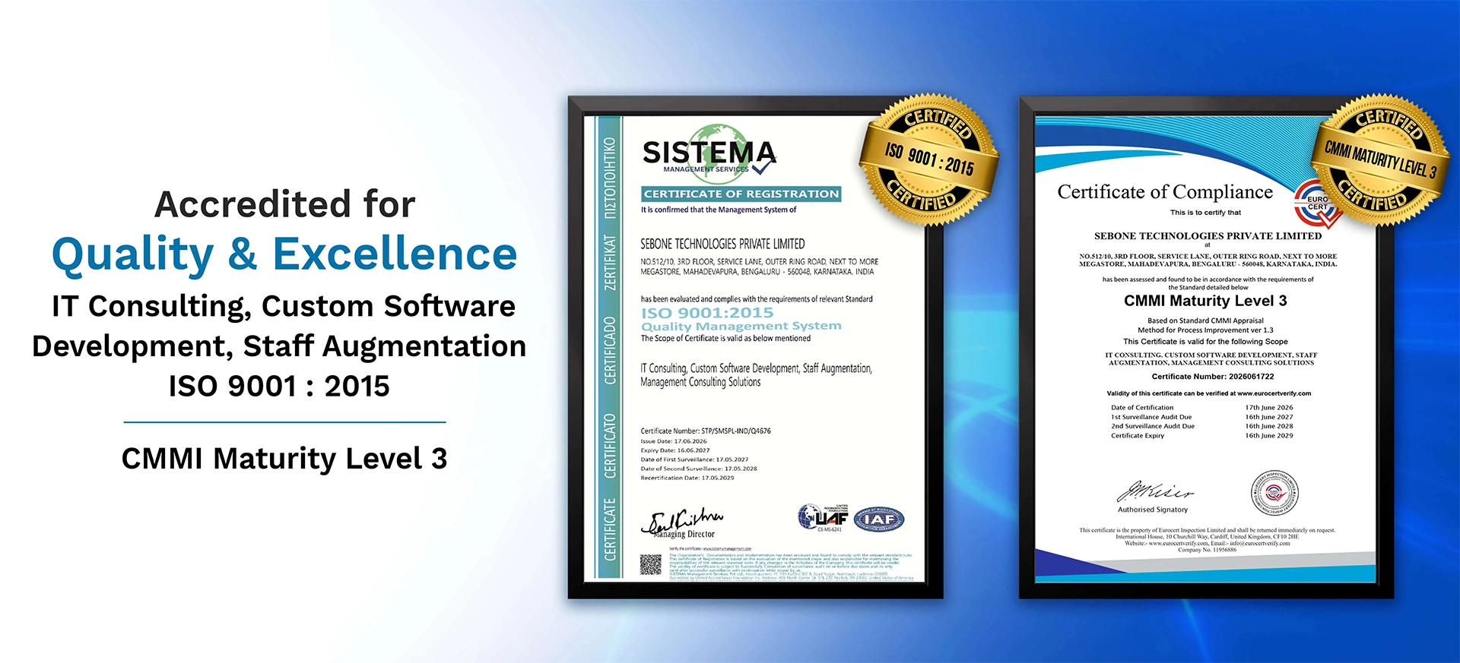Screen dimensions: 1460x663
Task: Click "Date of Second Surveillance: 17.05.2028"
Action: [699, 469]
